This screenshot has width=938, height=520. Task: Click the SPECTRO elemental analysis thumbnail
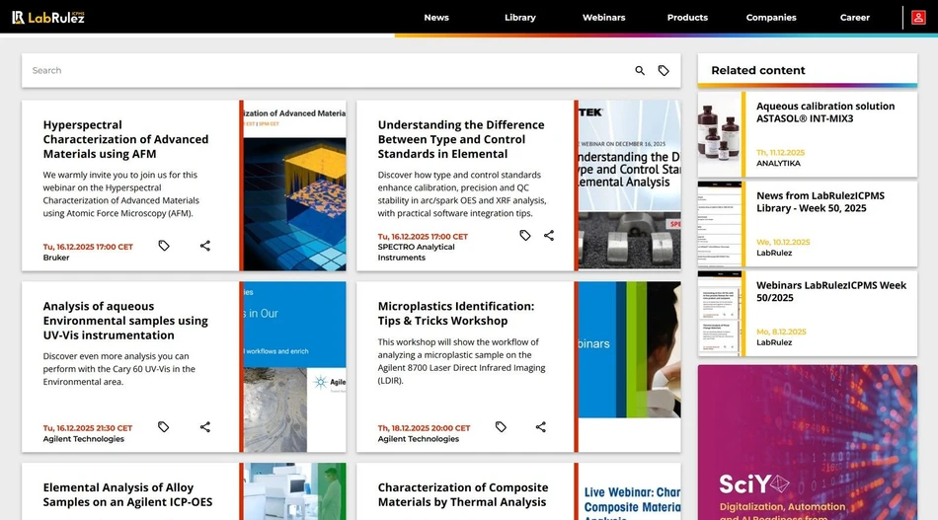(629, 186)
